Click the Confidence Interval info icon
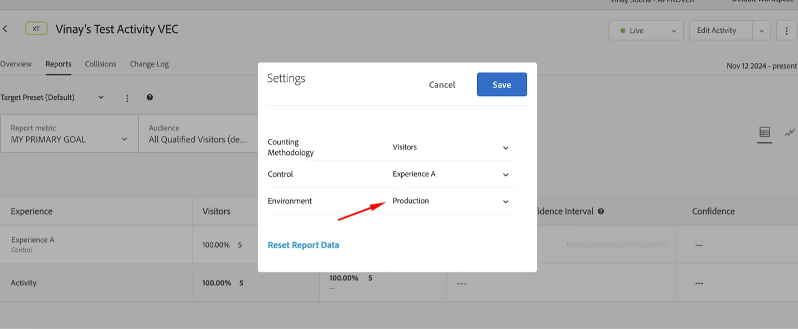 601,211
